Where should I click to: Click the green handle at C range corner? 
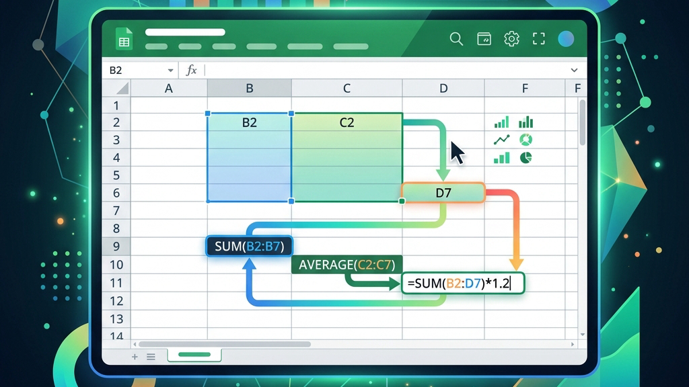point(402,201)
